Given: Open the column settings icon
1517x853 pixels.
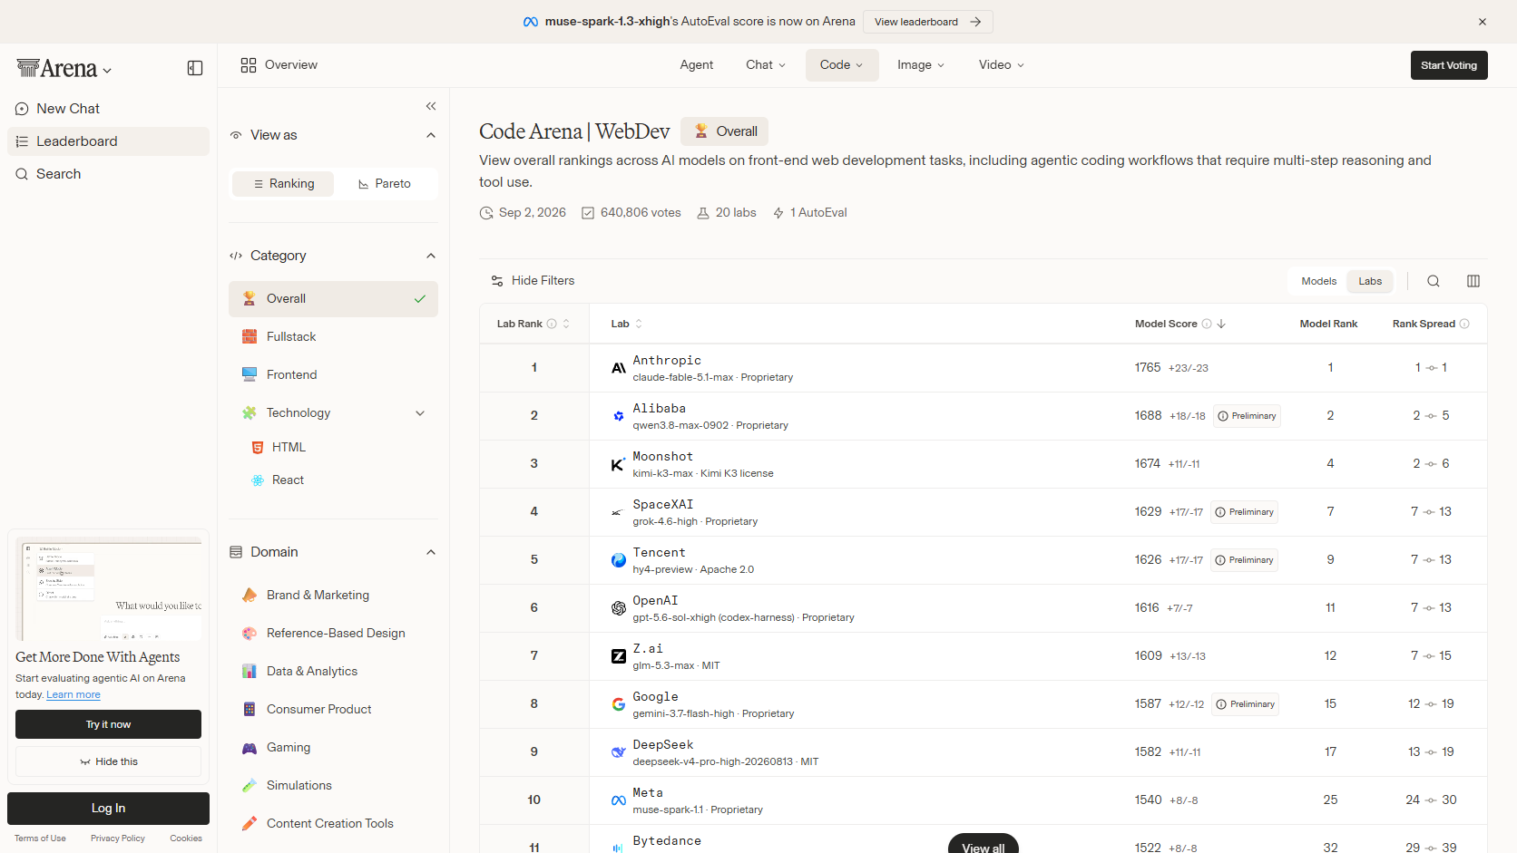Looking at the screenshot, I should 1473,281.
